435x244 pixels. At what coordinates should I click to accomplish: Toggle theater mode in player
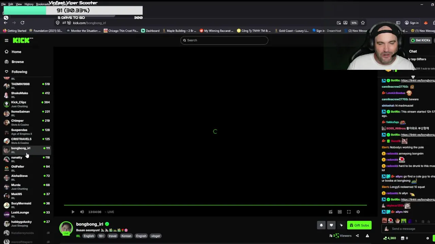[340, 212]
